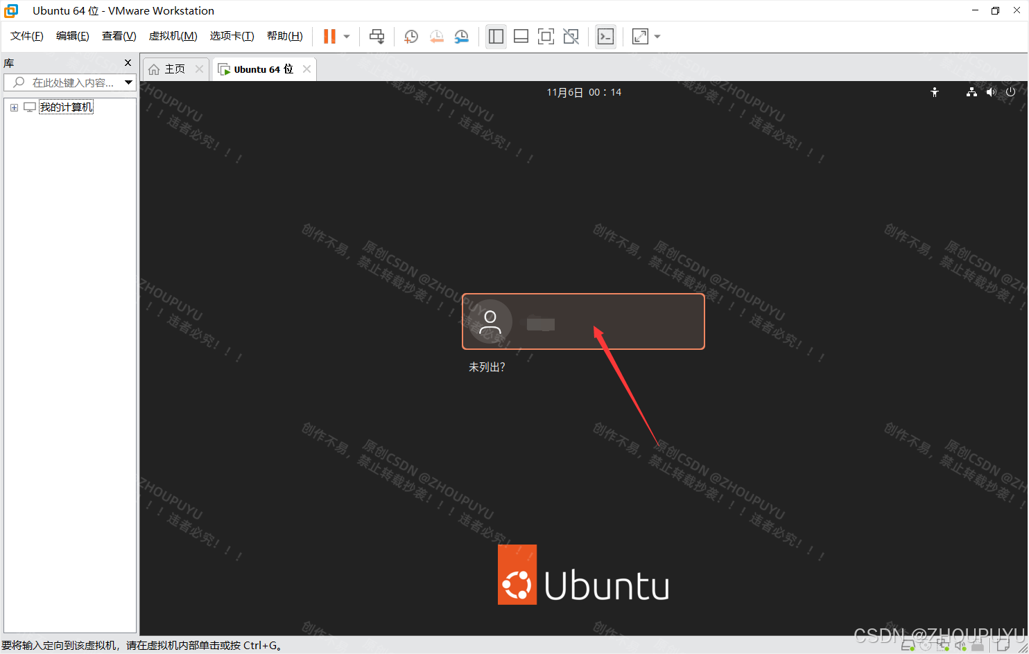Click the message log icon in status bar
The height and width of the screenshot is (654, 1029).
tap(1003, 646)
